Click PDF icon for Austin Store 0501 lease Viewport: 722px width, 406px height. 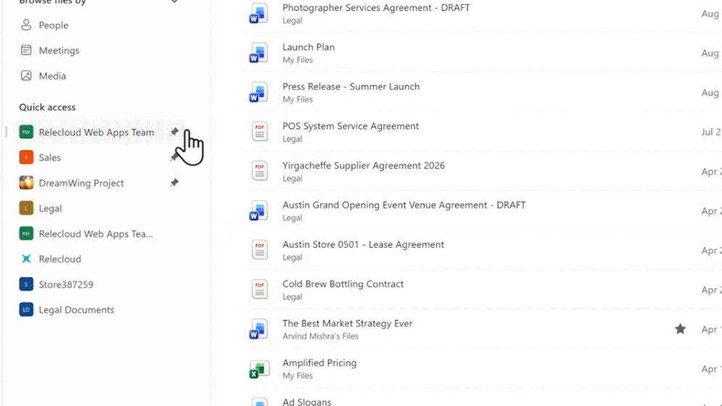coord(260,250)
